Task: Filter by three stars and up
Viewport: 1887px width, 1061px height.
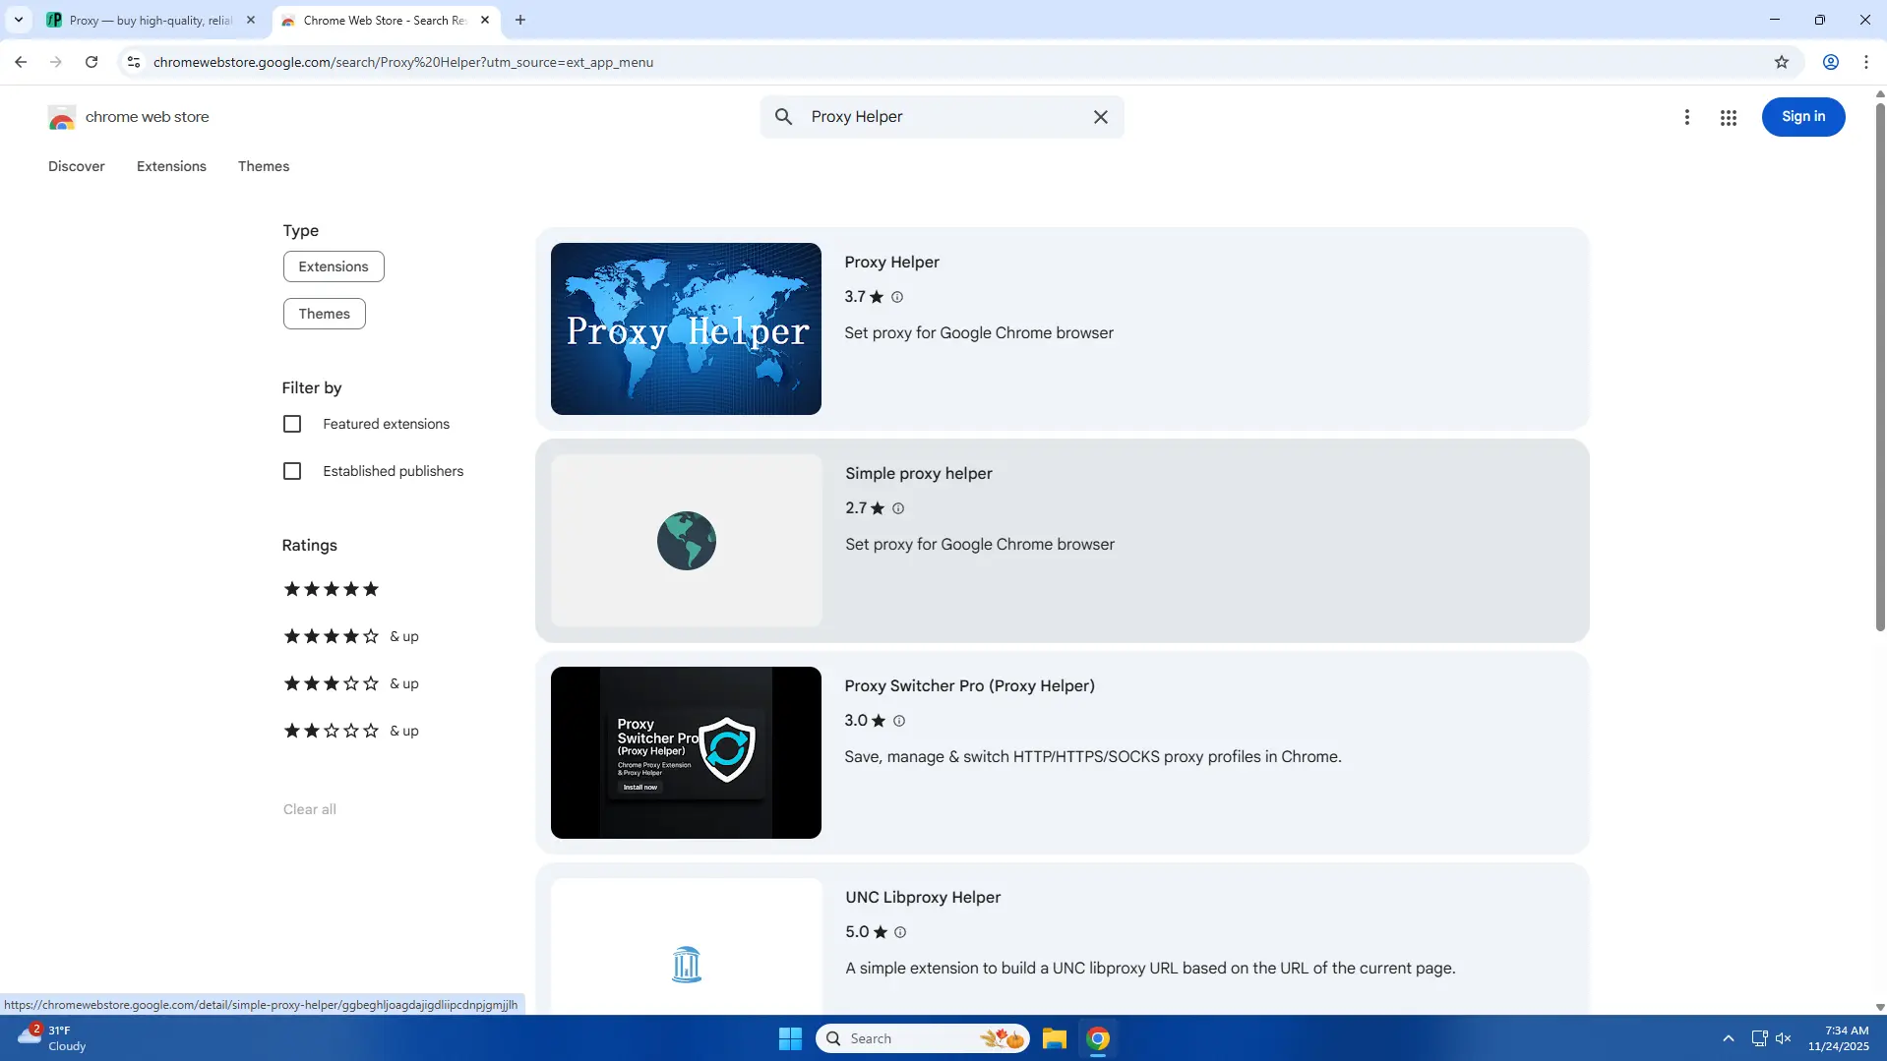Action: (351, 683)
